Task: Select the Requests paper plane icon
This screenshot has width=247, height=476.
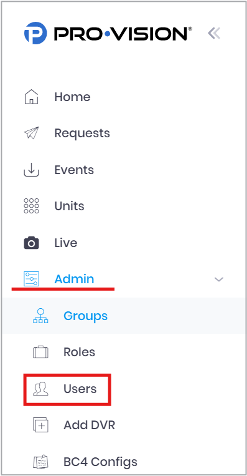Action: click(x=31, y=133)
